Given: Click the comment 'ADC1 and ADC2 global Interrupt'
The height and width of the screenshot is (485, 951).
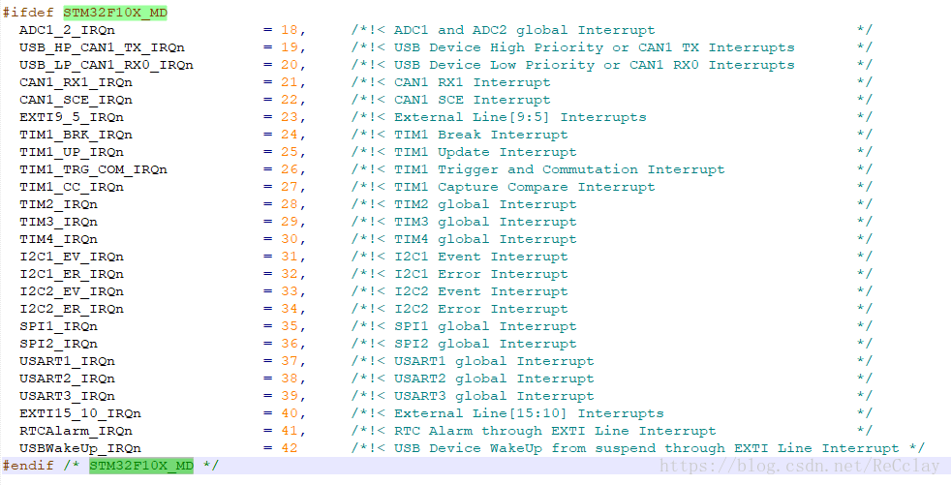Looking at the screenshot, I should click(525, 30).
